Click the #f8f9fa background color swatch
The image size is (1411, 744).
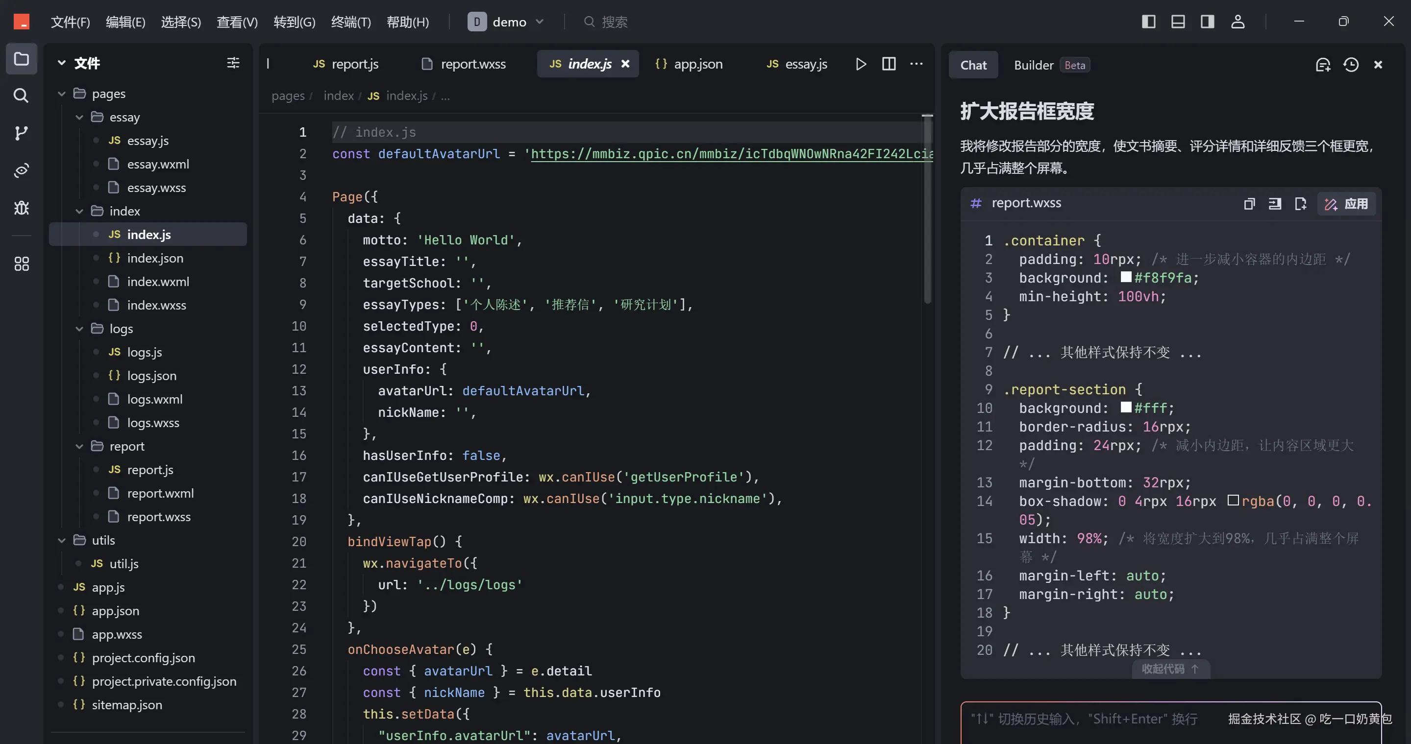1126,278
